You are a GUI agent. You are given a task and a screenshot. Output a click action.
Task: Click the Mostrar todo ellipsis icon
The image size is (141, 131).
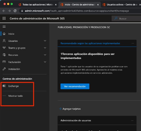[4, 96]
